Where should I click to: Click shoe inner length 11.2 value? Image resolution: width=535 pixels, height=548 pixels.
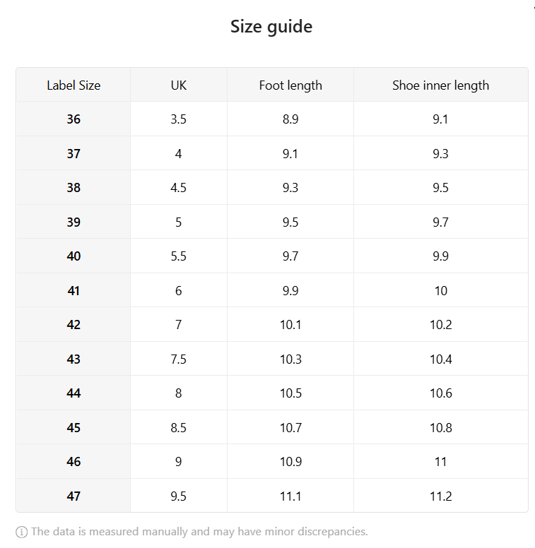441,496
